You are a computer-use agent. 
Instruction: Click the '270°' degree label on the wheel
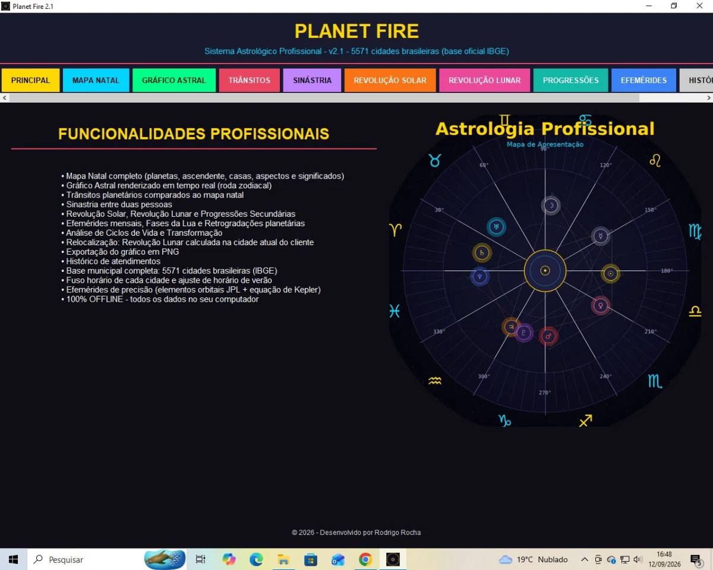pos(545,392)
